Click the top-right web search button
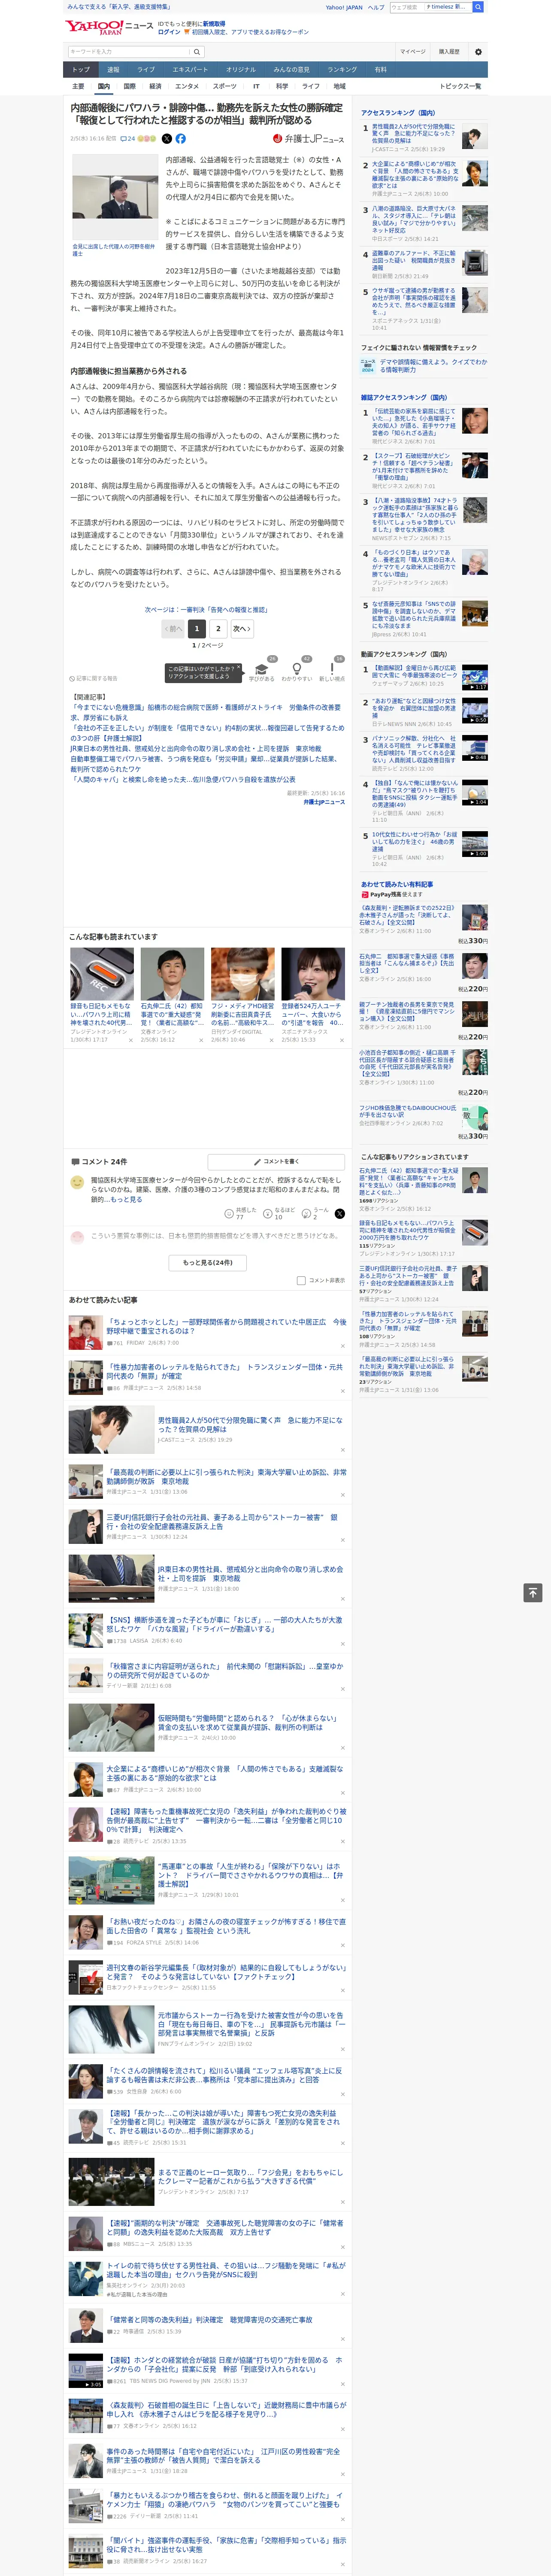This screenshot has height=2576, width=551. click(478, 7)
